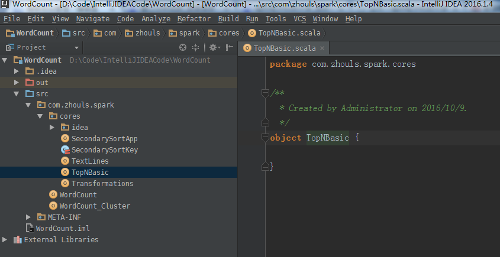
Task: Click TopNBasic identifier in editor
Action: [327, 138]
